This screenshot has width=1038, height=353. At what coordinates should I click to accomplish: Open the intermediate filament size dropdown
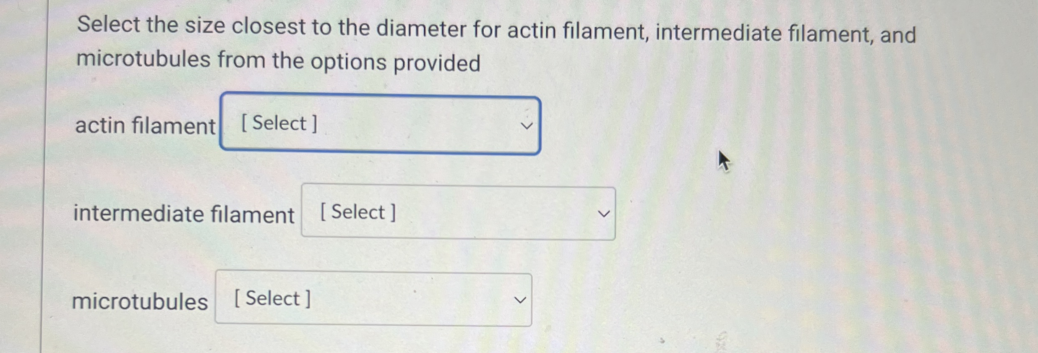click(x=457, y=213)
